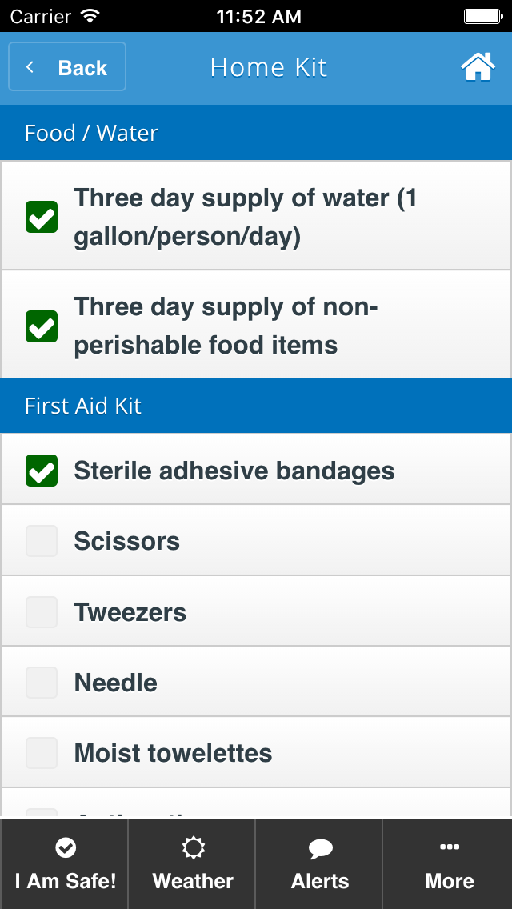Image resolution: width=512 pixels, height=909 pixels.
Task: Check the Tweezers checkbox
Action: click(42, 612)
